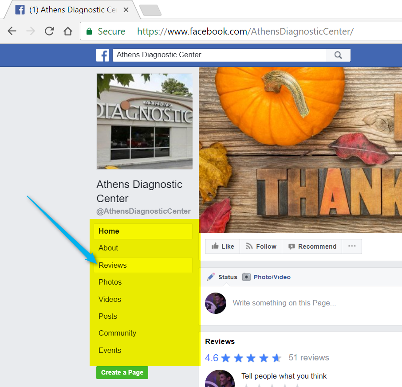The width and height of the screenshot is (402, 387).
Task: Open the three-dots more options menu
Action: 352,246
